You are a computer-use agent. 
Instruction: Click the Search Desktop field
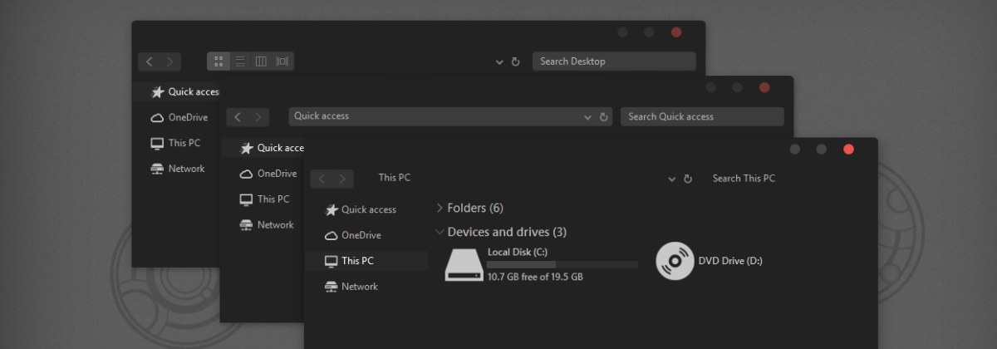point(614,61)
